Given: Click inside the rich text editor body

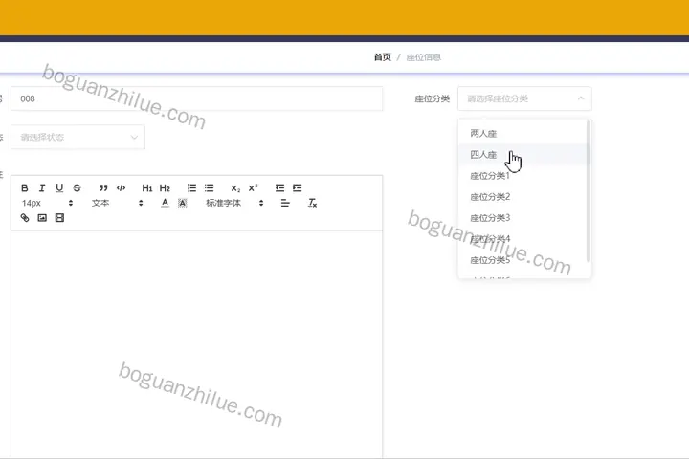Looking at the screenshot, I should click(196, 344).
